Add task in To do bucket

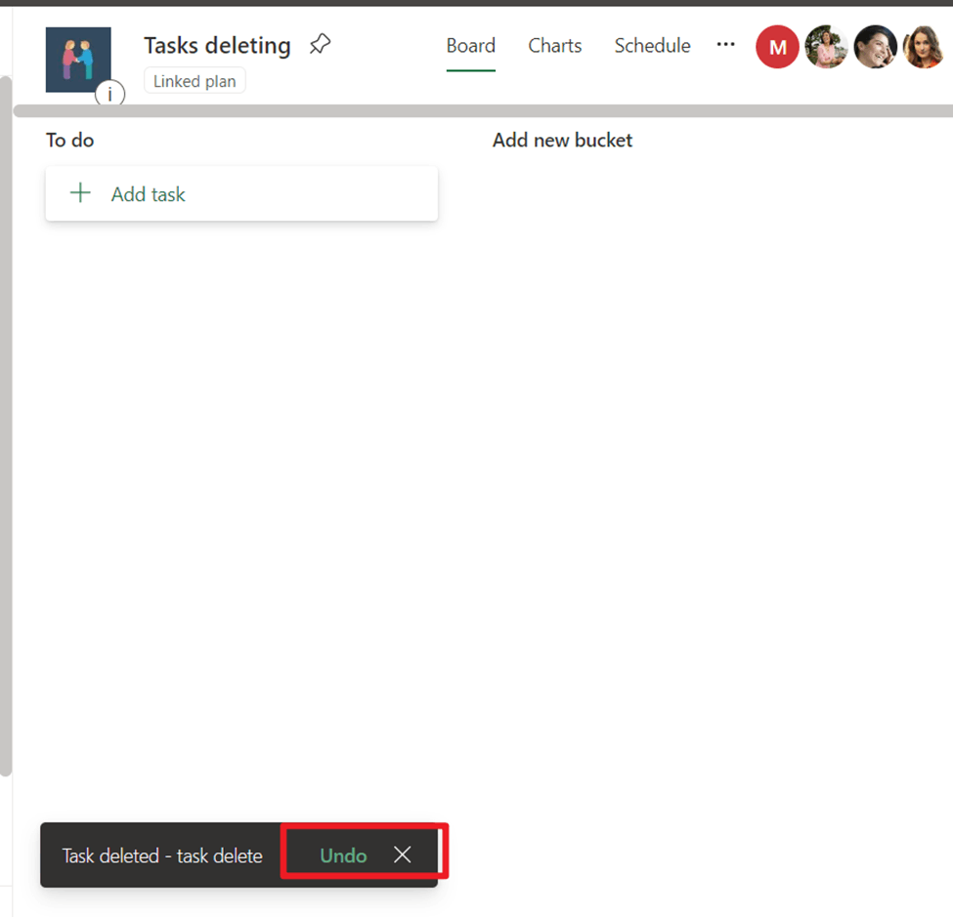(241, 193)
